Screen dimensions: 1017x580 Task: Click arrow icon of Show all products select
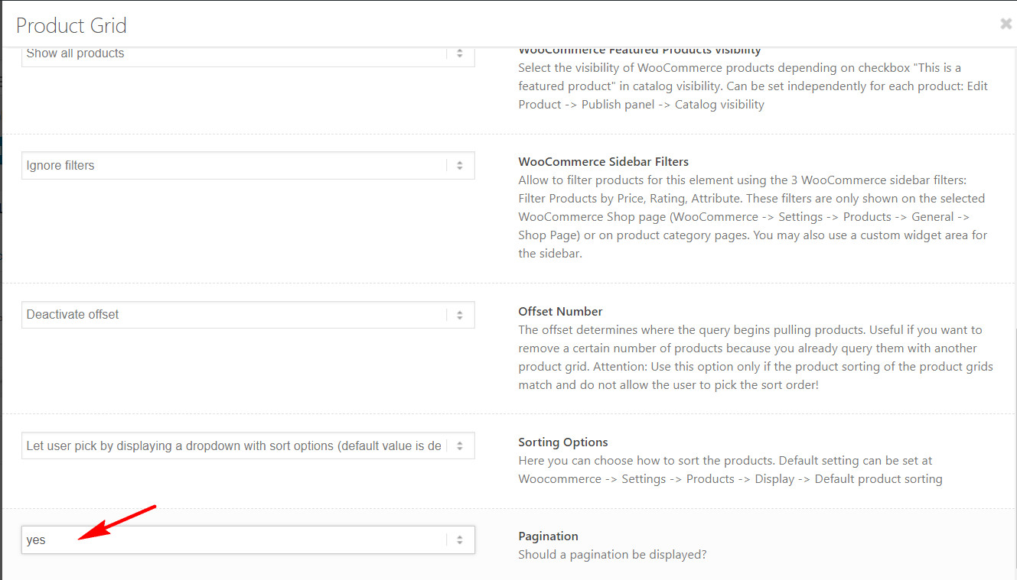point(460,53)
